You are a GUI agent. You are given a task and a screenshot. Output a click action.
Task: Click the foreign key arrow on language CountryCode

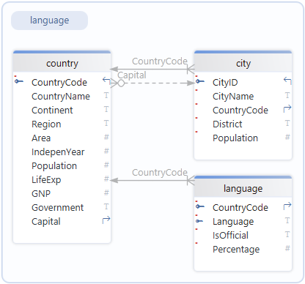tap(287, 206)
